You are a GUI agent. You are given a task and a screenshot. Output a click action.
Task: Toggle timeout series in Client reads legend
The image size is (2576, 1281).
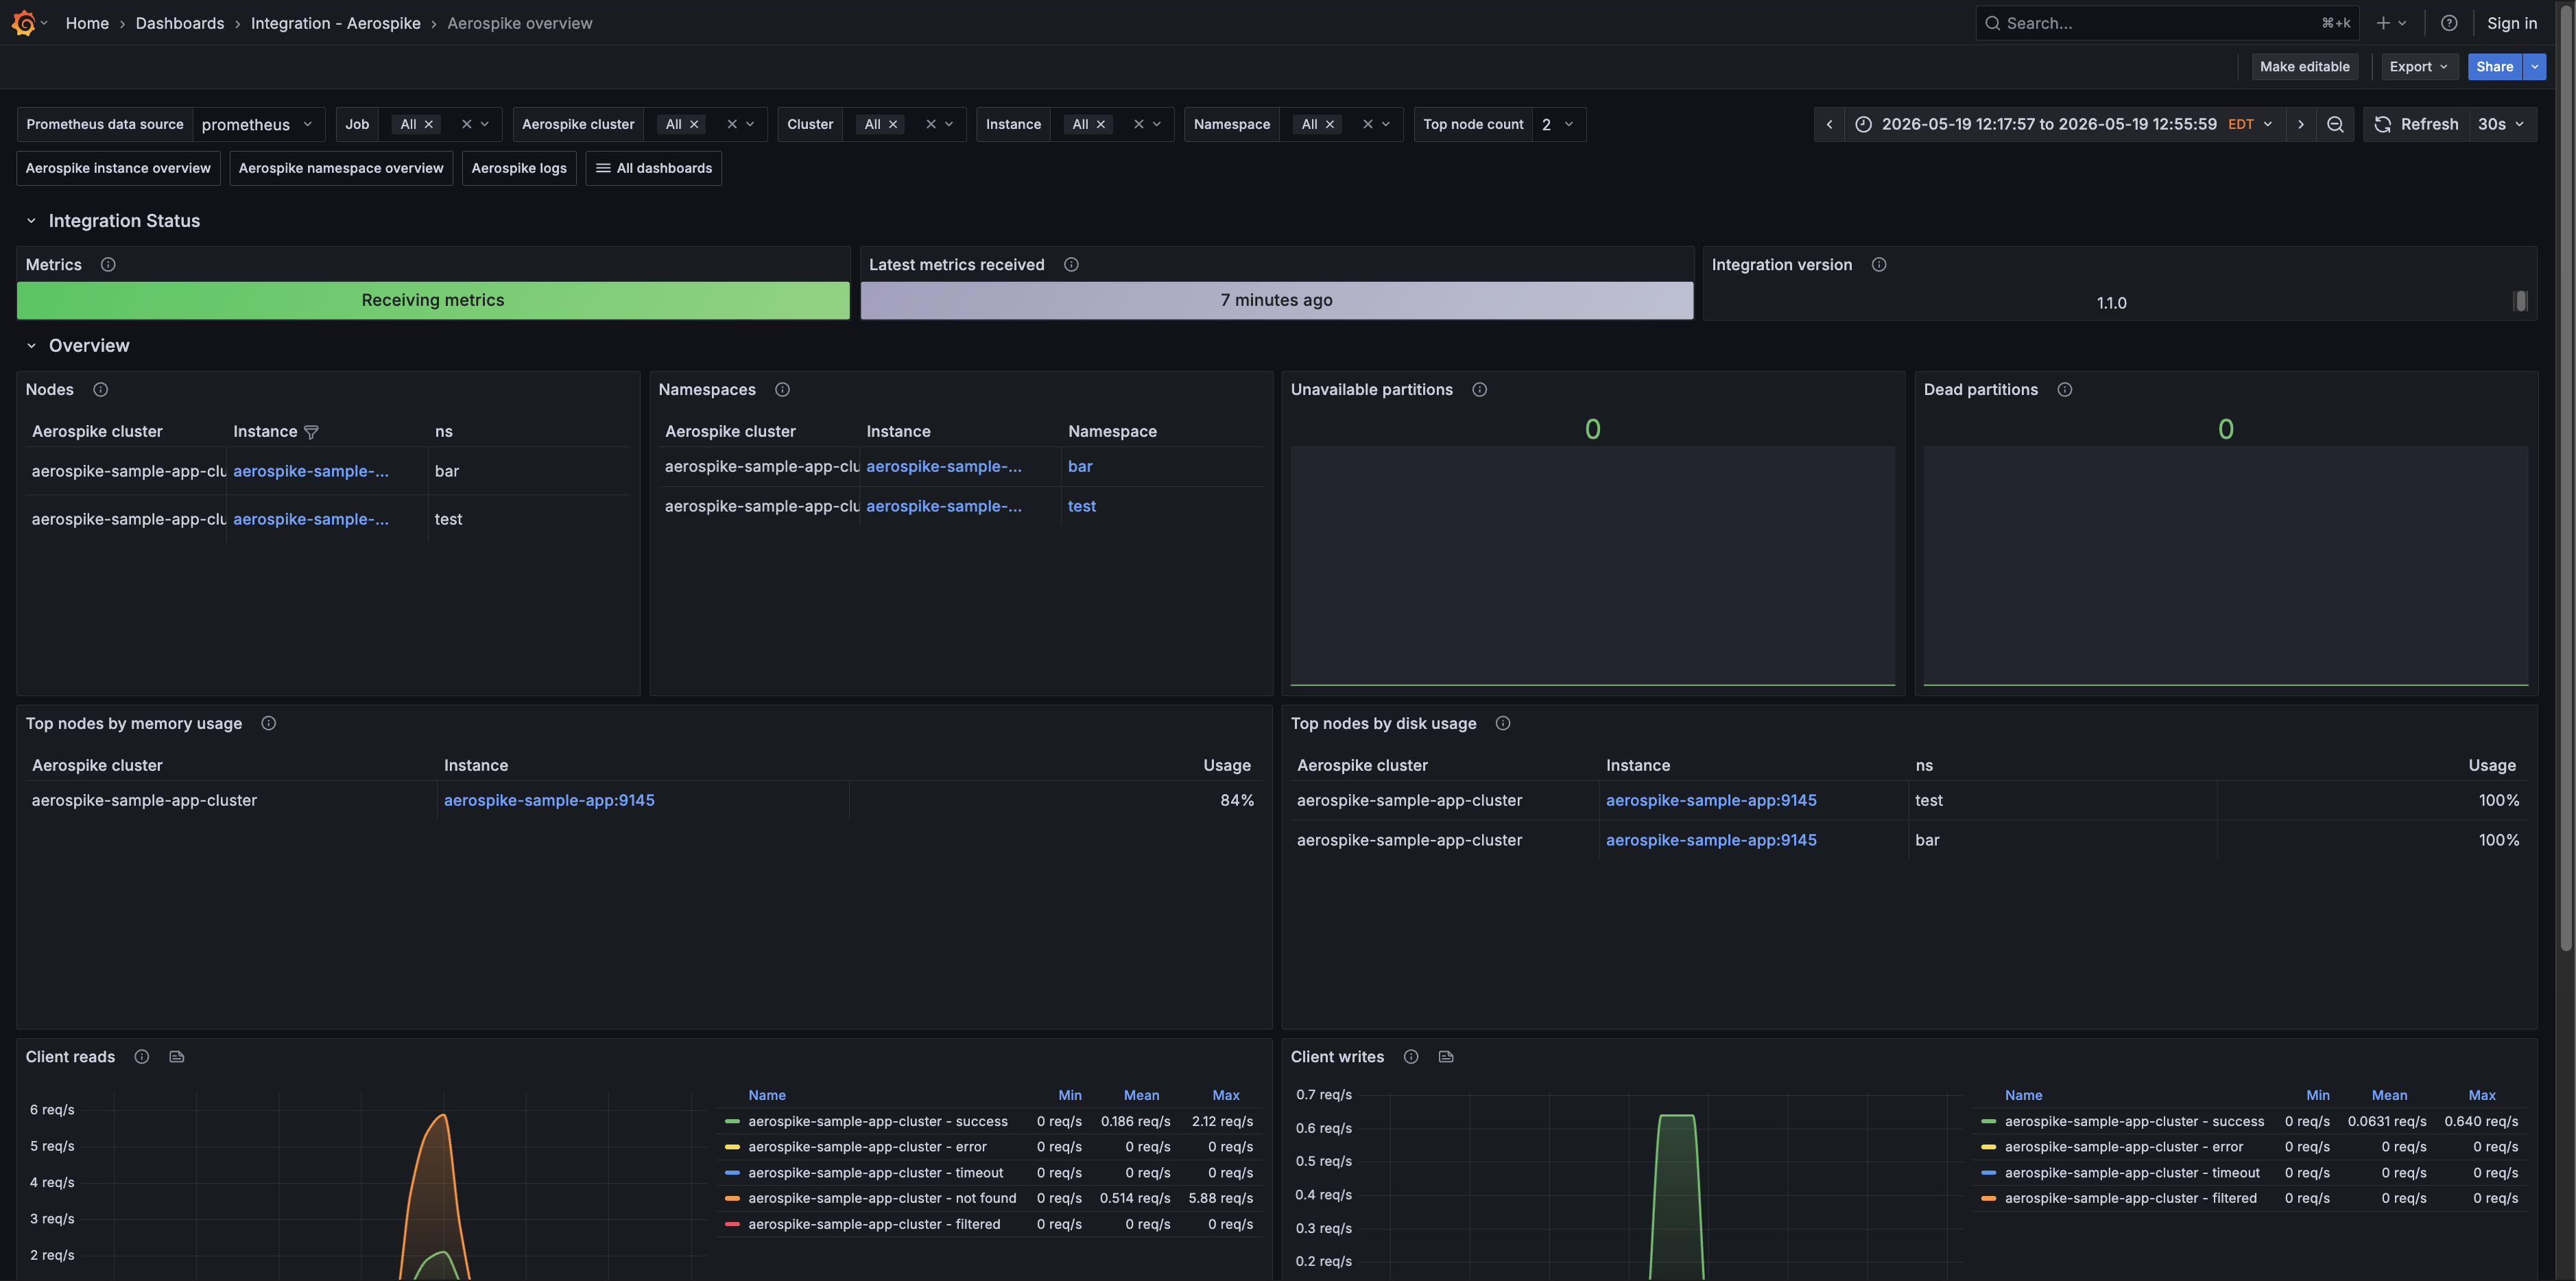point(875,1173)
